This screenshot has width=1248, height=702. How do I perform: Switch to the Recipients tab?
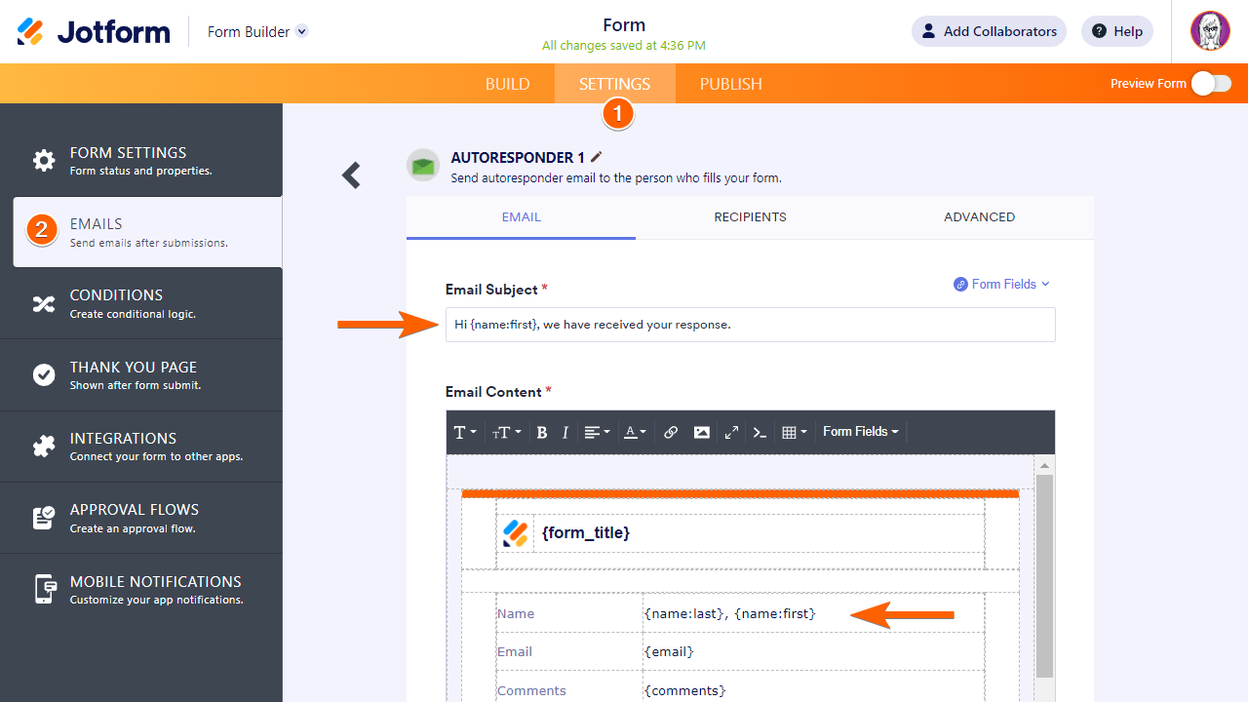point(750,216)
